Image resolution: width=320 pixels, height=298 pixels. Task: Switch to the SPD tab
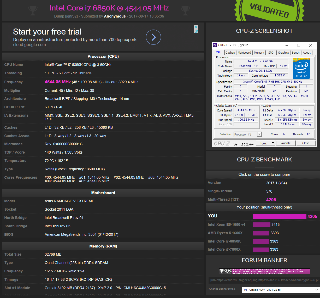coord(271,53)
